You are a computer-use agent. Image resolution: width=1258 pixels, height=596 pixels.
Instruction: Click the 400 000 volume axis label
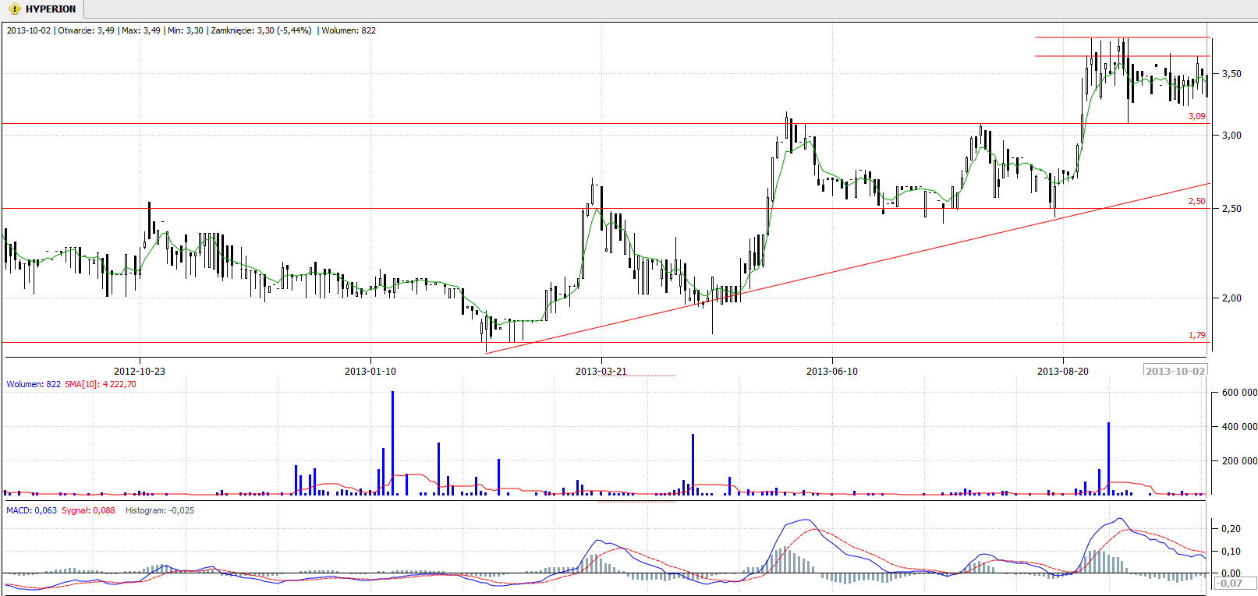tap(1239, 427)
